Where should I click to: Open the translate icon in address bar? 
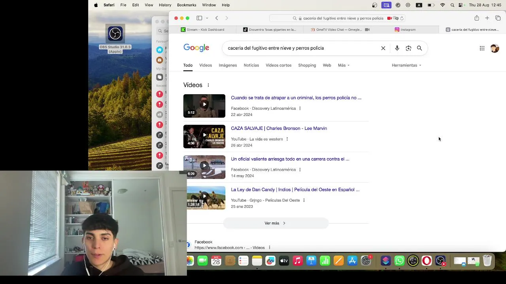pos(396,18)
